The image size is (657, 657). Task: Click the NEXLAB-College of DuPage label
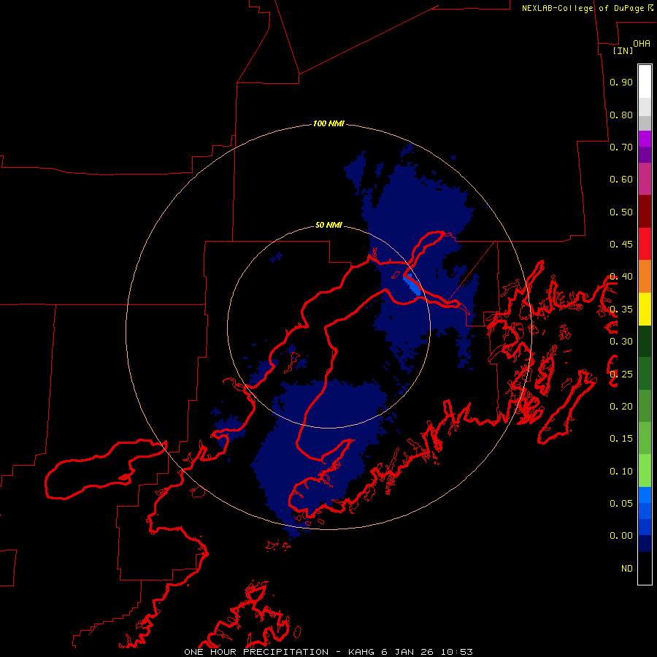click(583, 8)
